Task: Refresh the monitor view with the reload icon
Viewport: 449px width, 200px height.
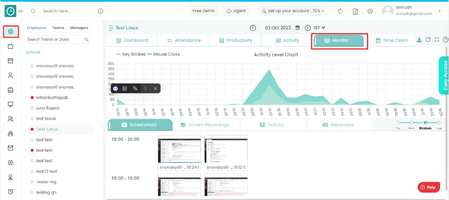Action: [x=428, y=40]
